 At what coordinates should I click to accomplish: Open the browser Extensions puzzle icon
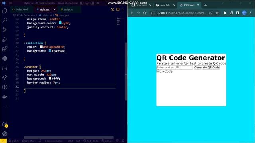[x=225, y=13]
